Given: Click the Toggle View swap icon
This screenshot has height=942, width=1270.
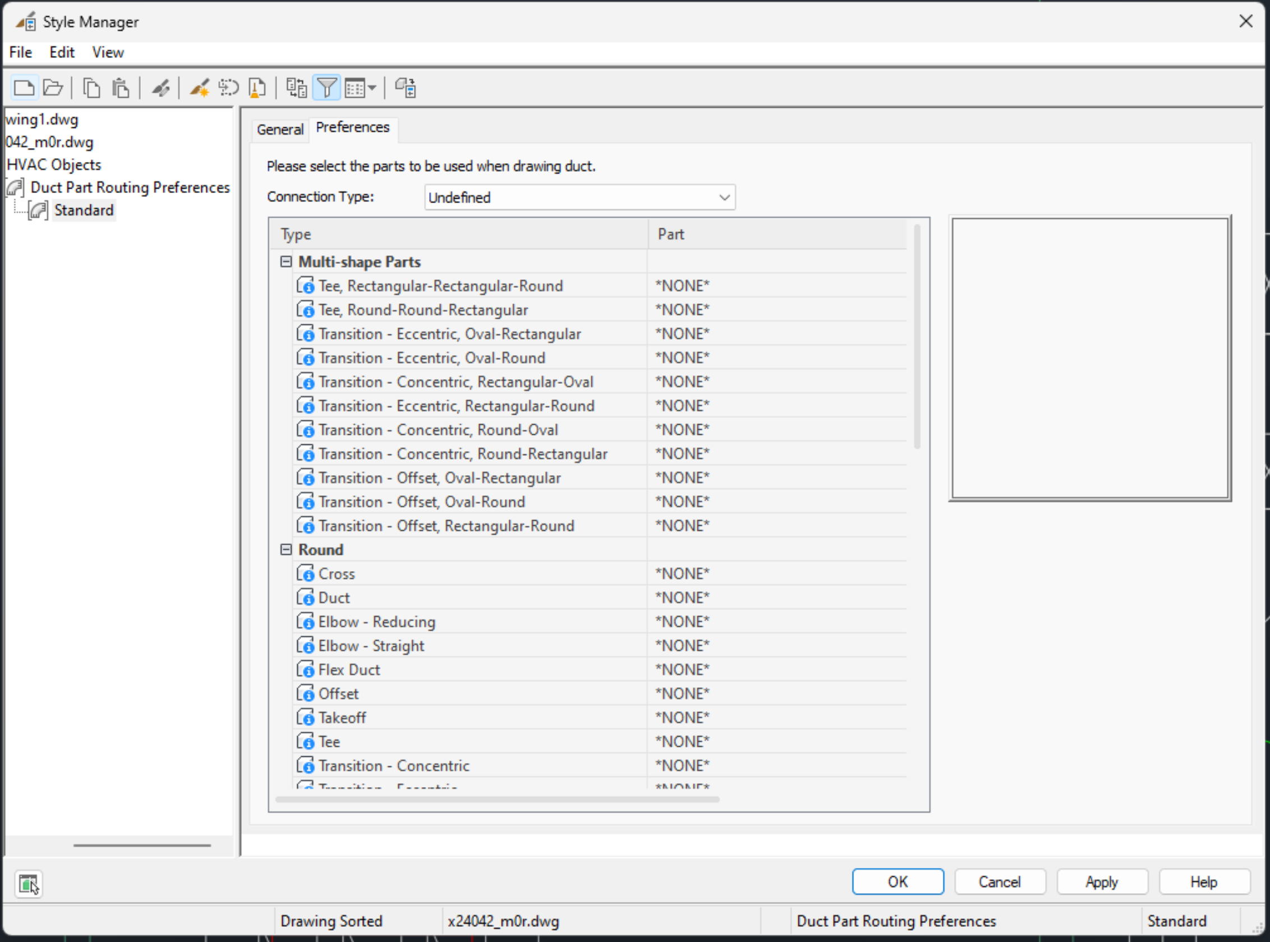Looking at the screenshot, I should [296, 88].
